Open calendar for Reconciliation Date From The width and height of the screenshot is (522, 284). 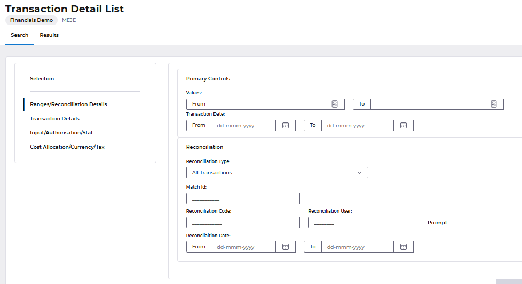[x=286, y=247]
